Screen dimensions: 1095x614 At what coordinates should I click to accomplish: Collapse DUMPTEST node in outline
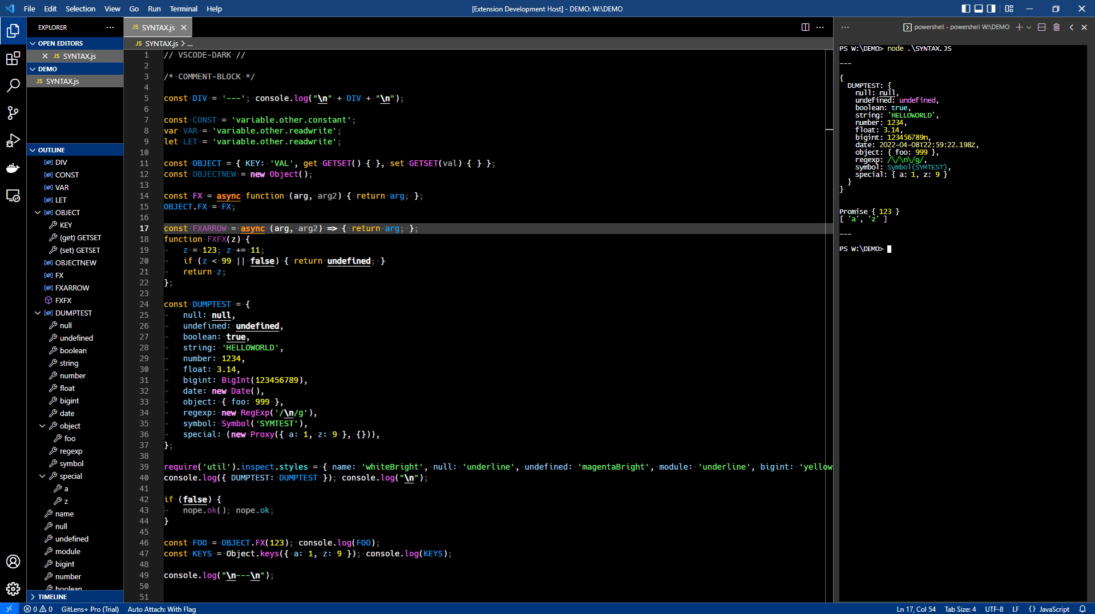point(38,313)
